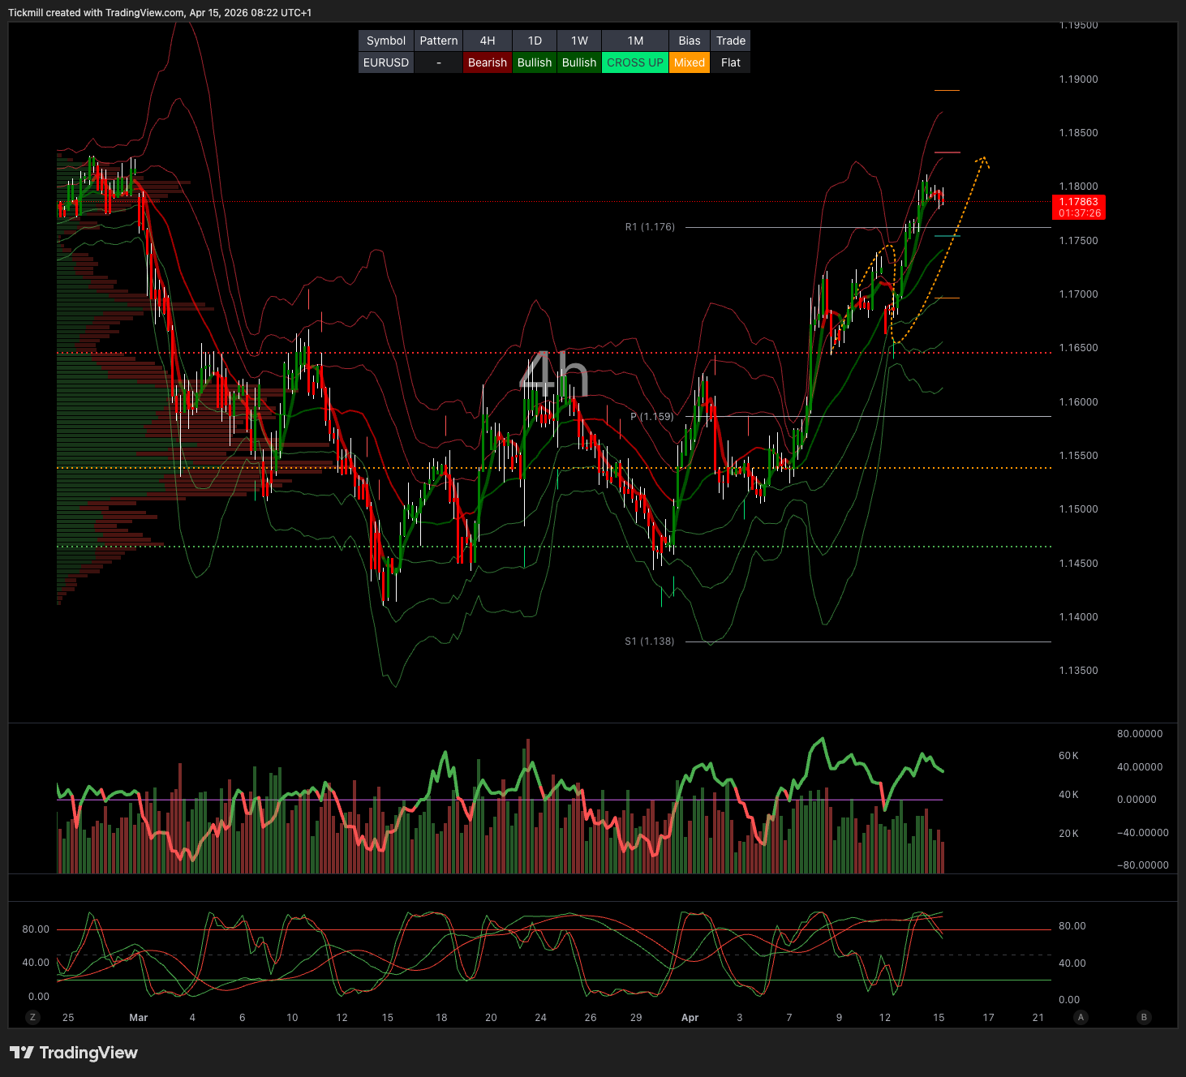Viewport: 1186px width, 1077px height.
Task: Click the circular A auto-scale icon
Action: 1080,1017
